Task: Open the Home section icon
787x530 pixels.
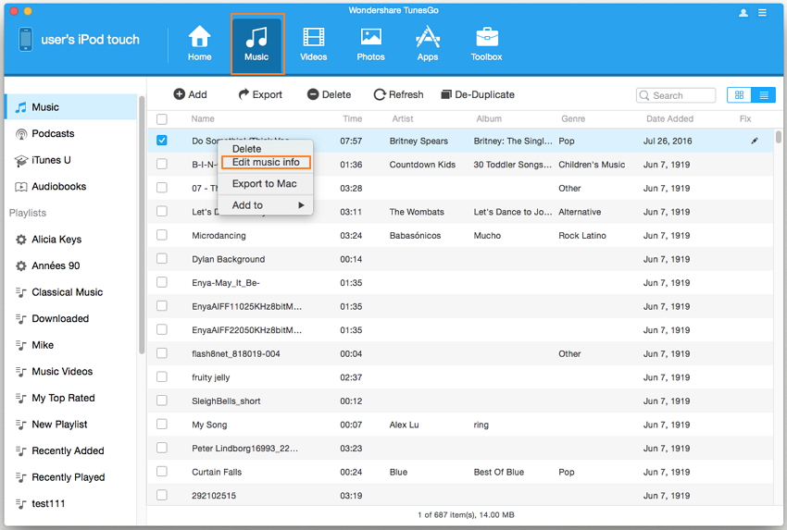Action: click(x=199, y=43)
